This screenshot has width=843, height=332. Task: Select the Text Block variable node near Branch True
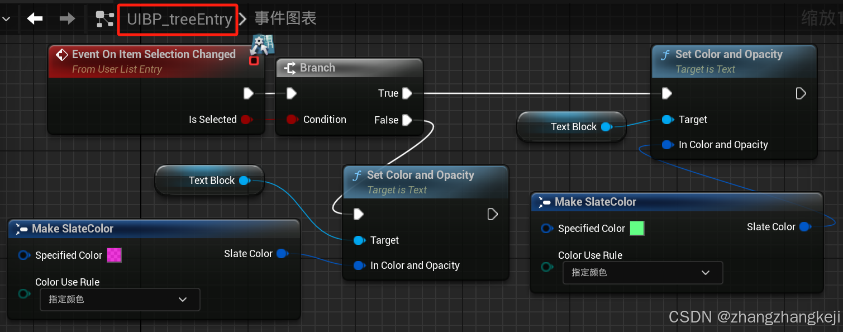pyautogui.click(x=571, y=127)
